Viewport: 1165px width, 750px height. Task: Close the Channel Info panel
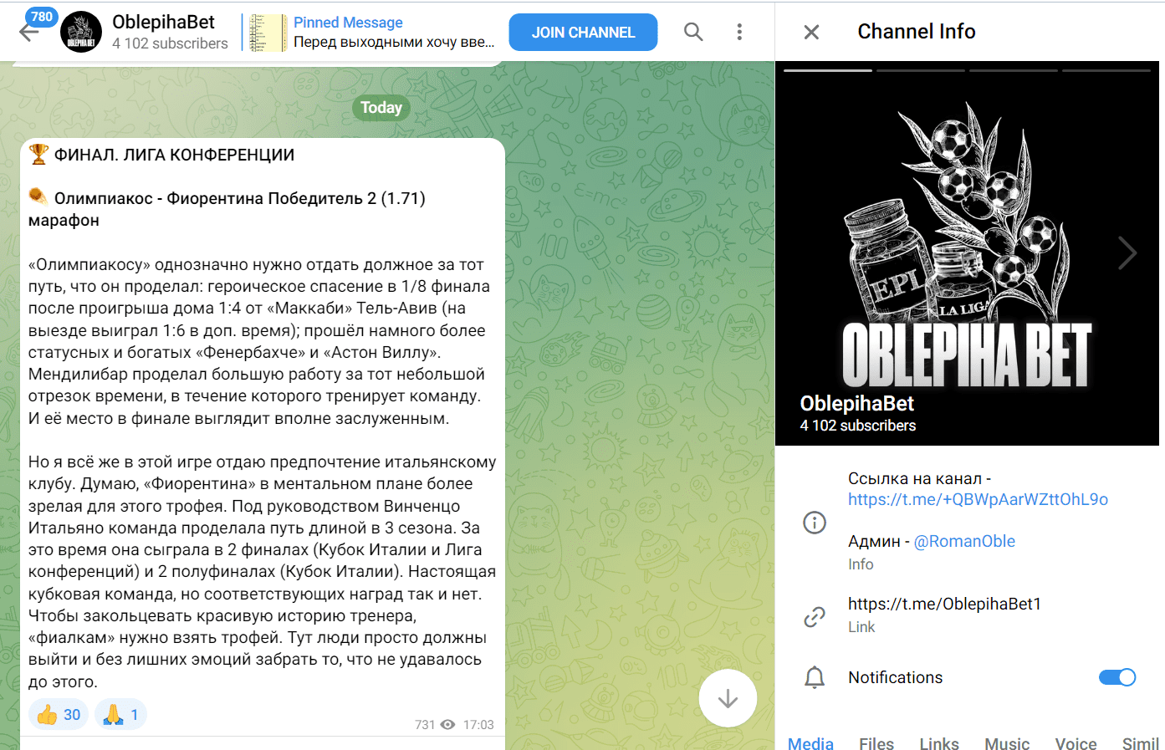click(x=811, y=32)
